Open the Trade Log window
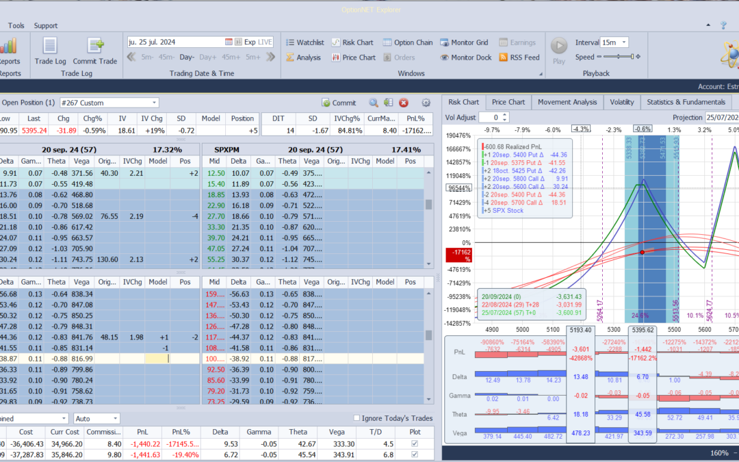The width and height of the screenshot is (739, 462). point(50,51)
